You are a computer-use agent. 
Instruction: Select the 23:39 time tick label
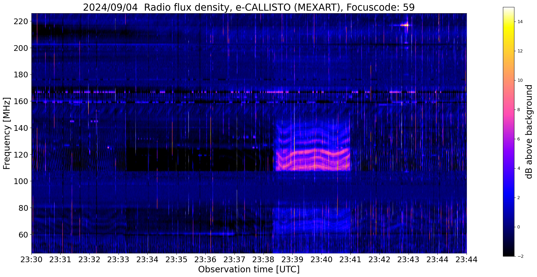tap(293, 260)
